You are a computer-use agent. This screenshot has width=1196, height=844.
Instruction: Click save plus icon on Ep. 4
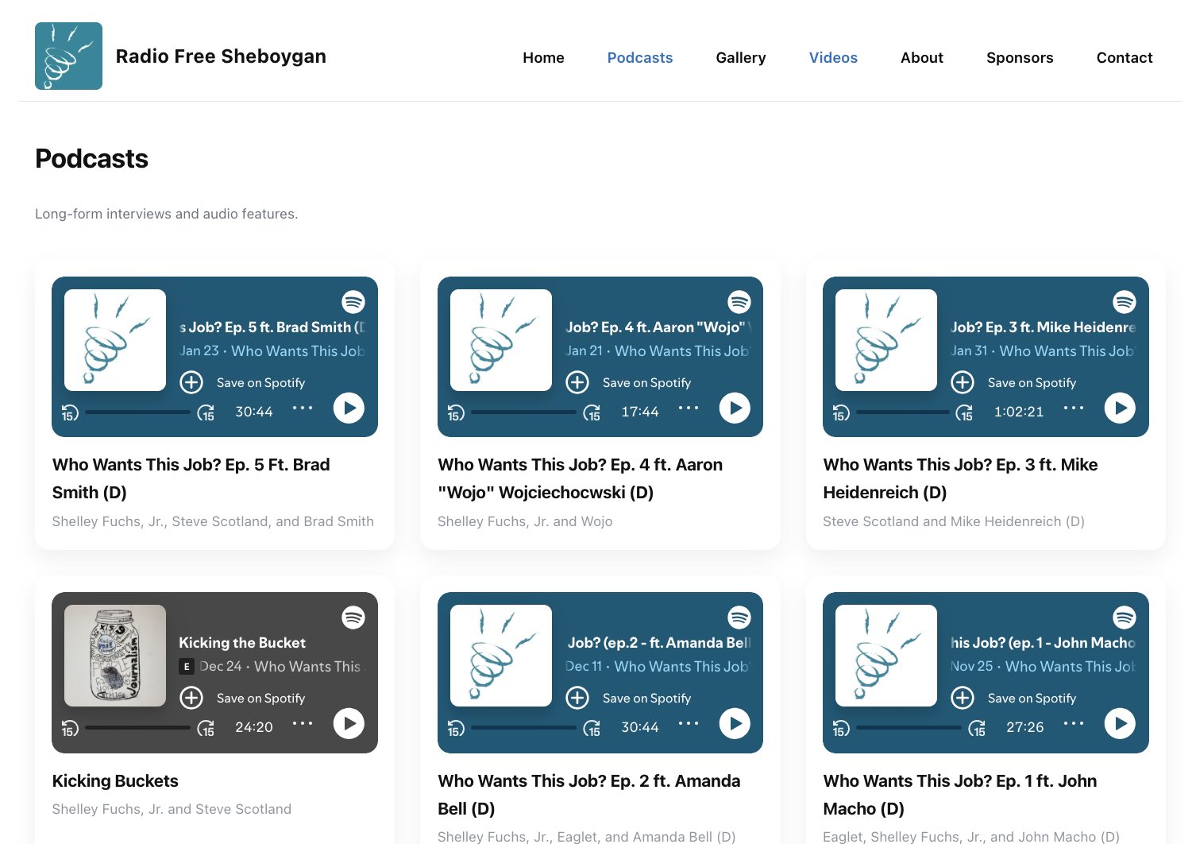point(577,382)
